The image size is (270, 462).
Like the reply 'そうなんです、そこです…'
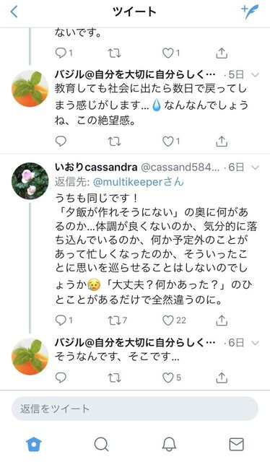172,378
